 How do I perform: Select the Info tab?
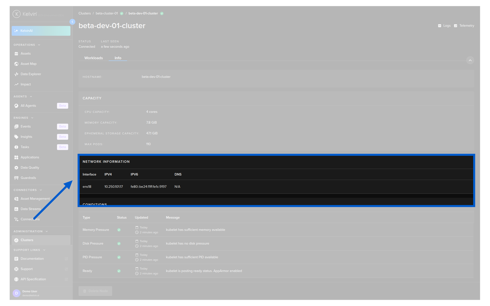(118, 58)
